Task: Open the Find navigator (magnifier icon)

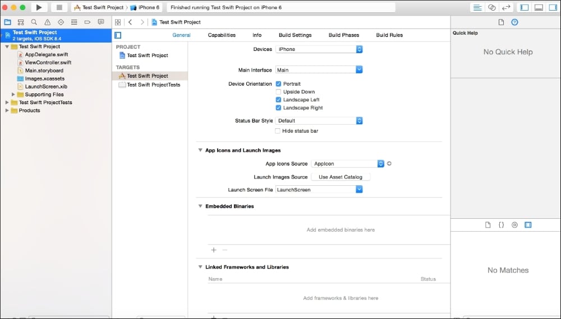Action: 34,22
